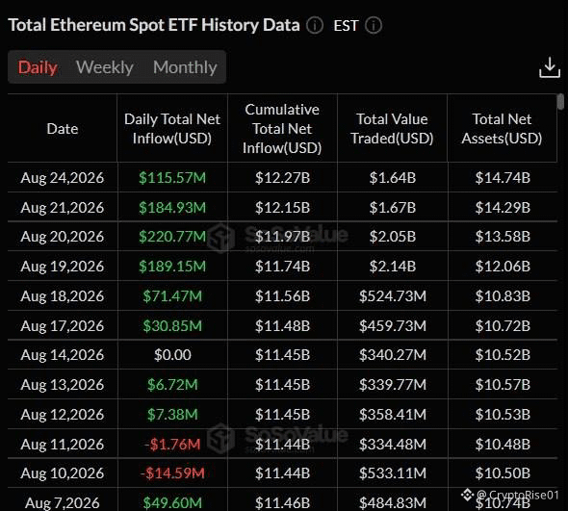Grab the table's vertical scrollbar thumb
The image size is (568, 511).
[x=560, y=101]
